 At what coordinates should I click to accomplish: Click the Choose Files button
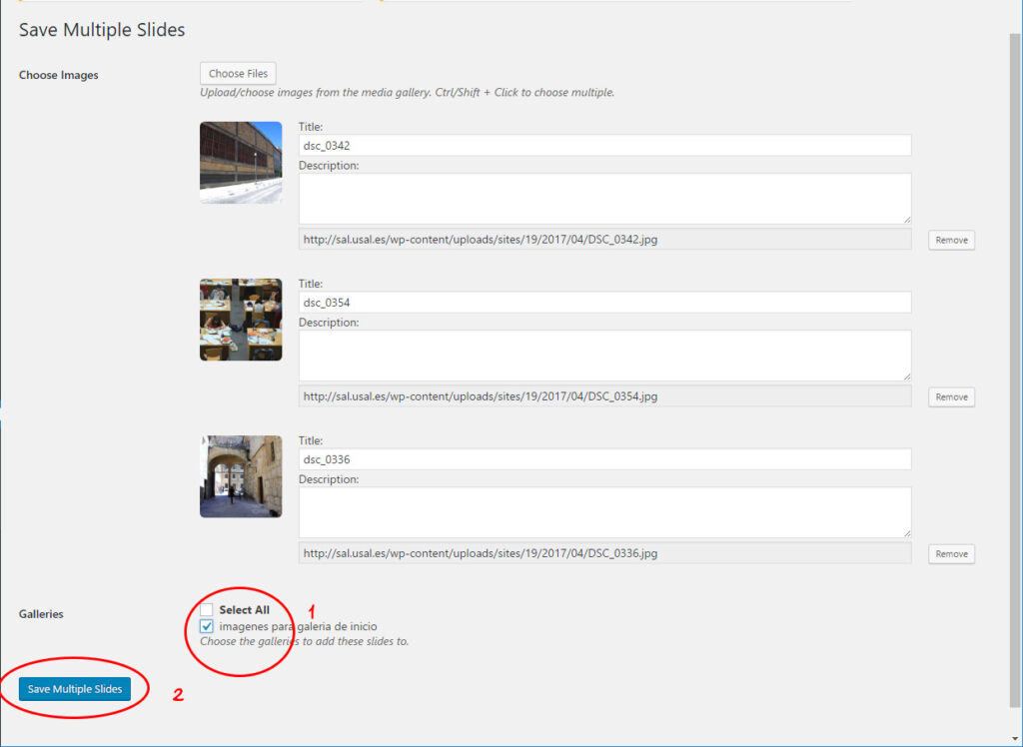[239, 73]
